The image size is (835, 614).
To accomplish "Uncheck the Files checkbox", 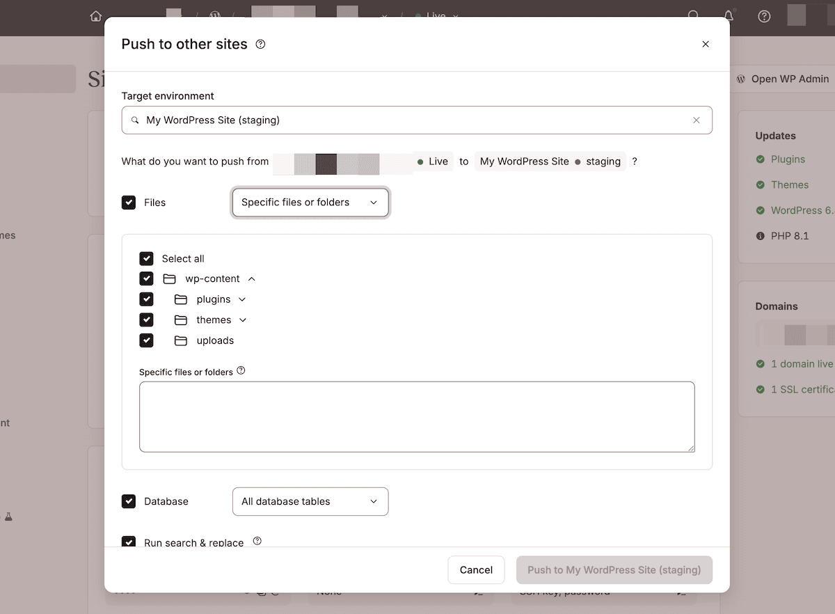I will click(129, 202).
